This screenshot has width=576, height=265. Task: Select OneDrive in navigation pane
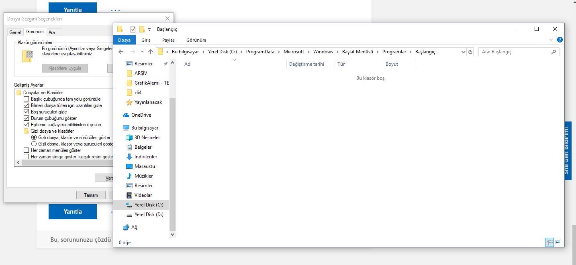[141, 115]
